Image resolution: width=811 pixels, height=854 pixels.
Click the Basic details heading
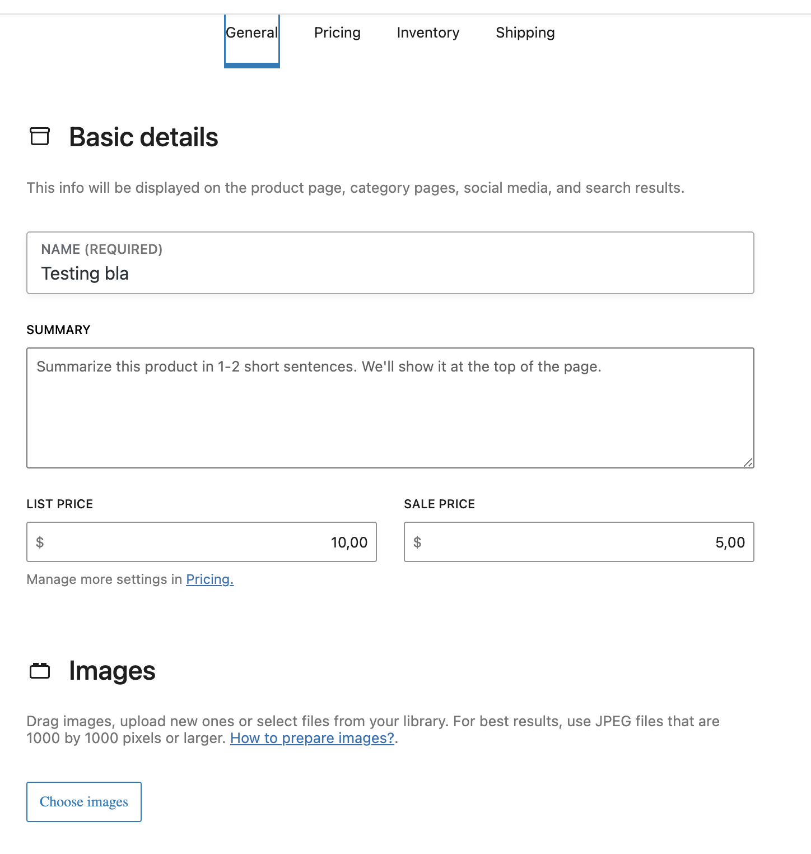pyautogui.click(x=143, y=137)
